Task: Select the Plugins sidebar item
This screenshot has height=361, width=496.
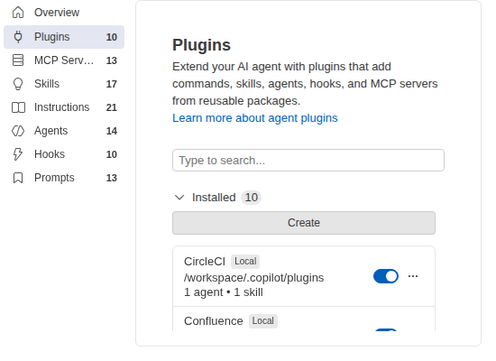Action: [x=64, y=37]
